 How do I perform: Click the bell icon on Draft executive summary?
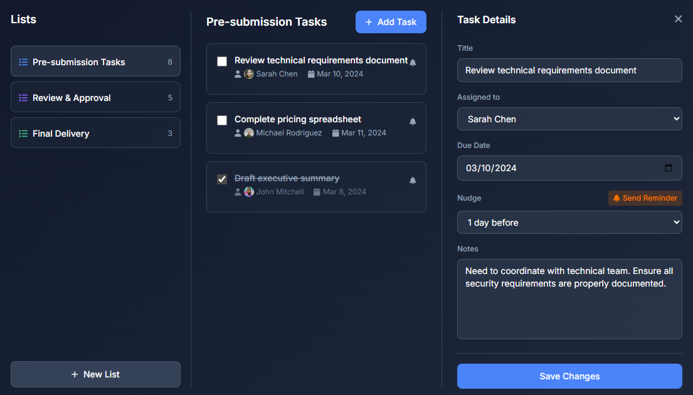click(413, 179)
